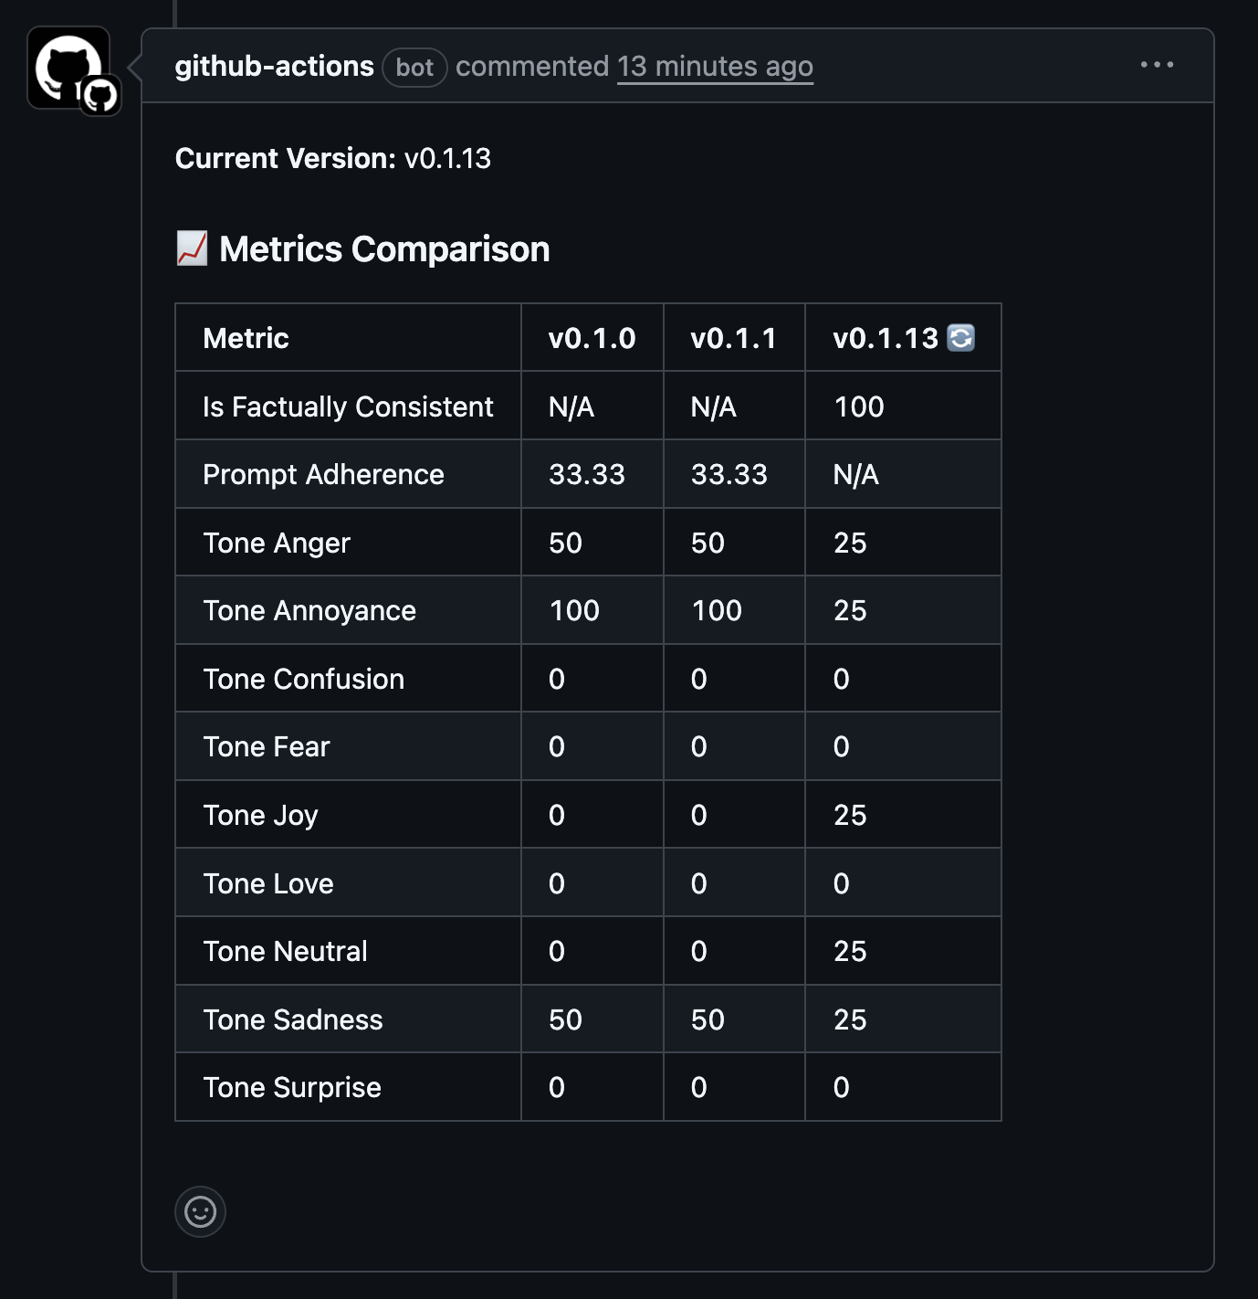
Task: Click the 100 value for Is Factually Consistent
Action: (858, 406)
